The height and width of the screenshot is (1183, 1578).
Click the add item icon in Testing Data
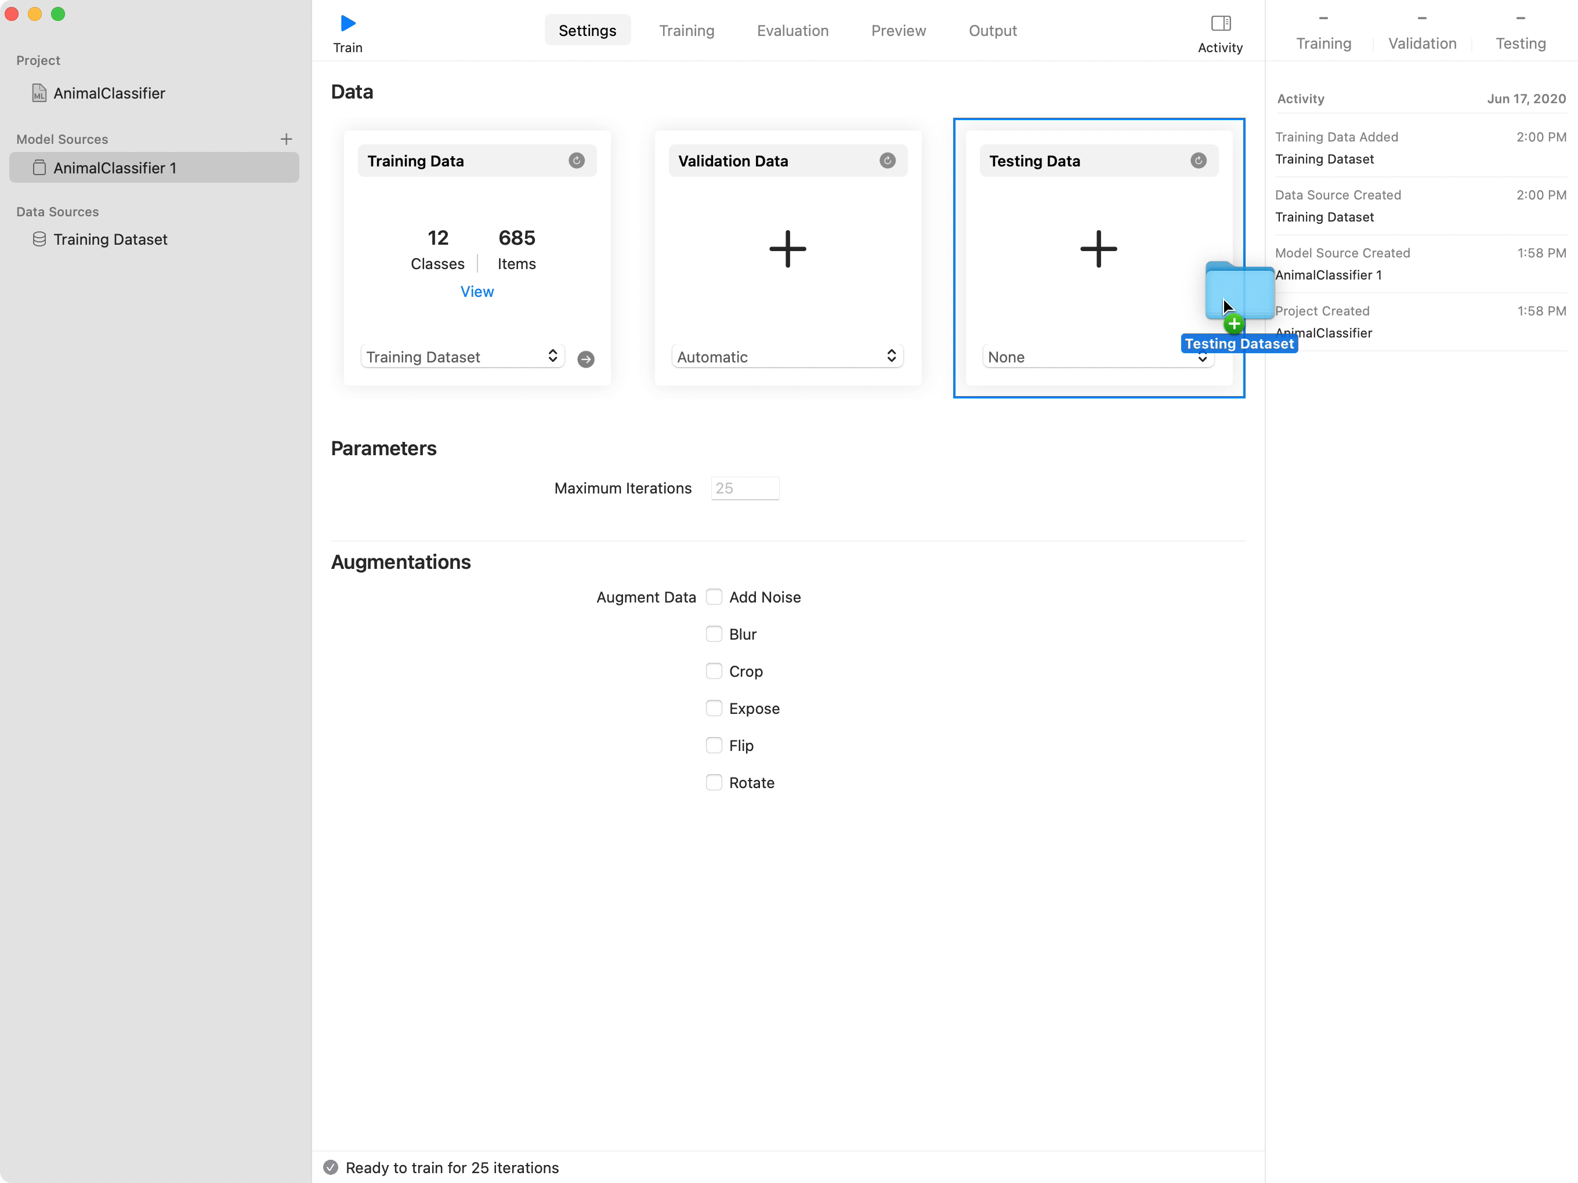click(1098, 247)
